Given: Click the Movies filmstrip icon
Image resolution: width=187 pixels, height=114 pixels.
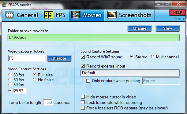Looking at the screenshot, I should point(76,15).
